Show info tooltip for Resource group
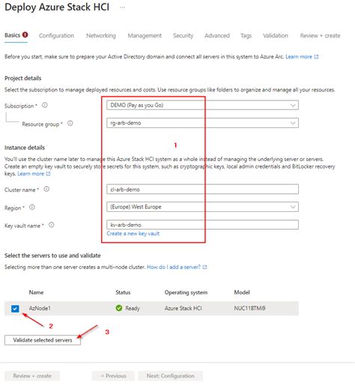The image size is (355, 385). (70, 124)
